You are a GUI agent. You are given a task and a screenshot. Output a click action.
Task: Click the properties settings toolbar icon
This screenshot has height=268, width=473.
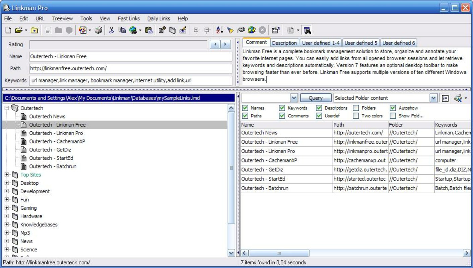[x=275, y=30]
